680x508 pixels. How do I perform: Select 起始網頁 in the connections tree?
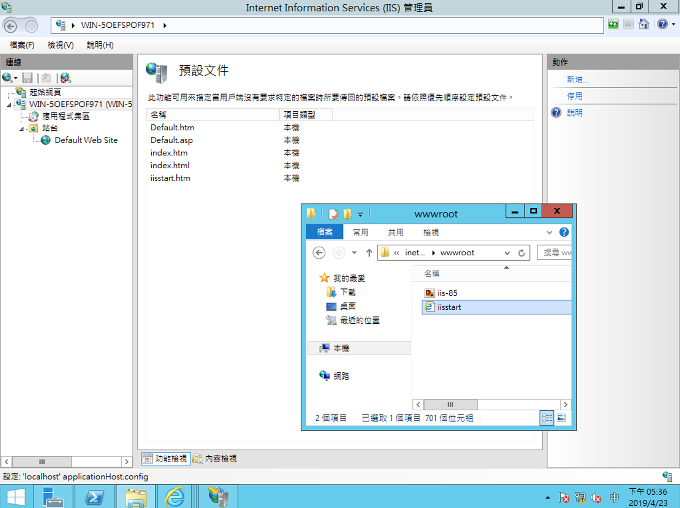45,92
